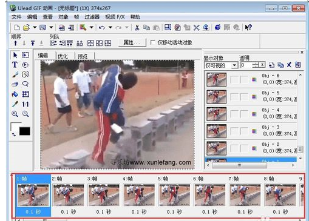Open the dropdown arrow beside Save icon
Viewport: 309px width, 221px height.
pyautogui.click(x=51, y=27)
